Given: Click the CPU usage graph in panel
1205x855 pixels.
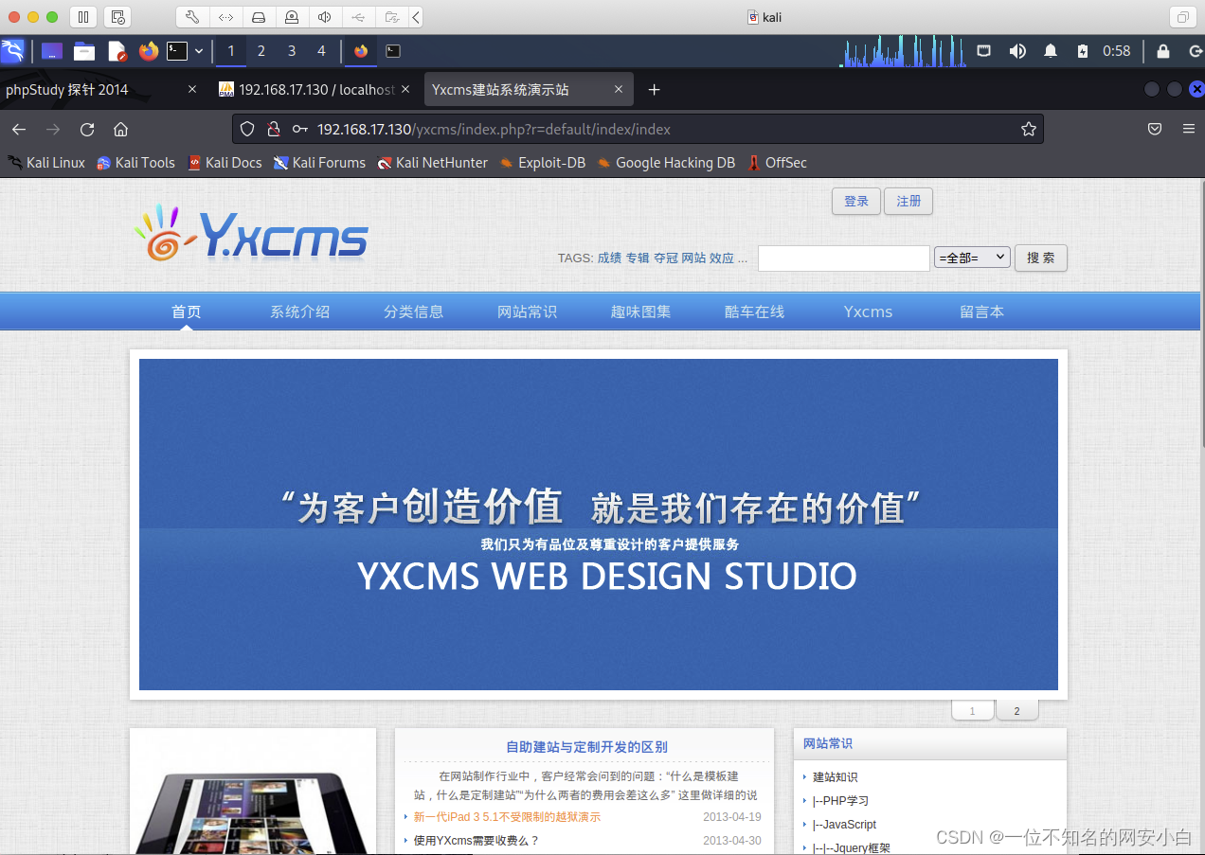Looking at the screenshot, I should pos(903,51).
